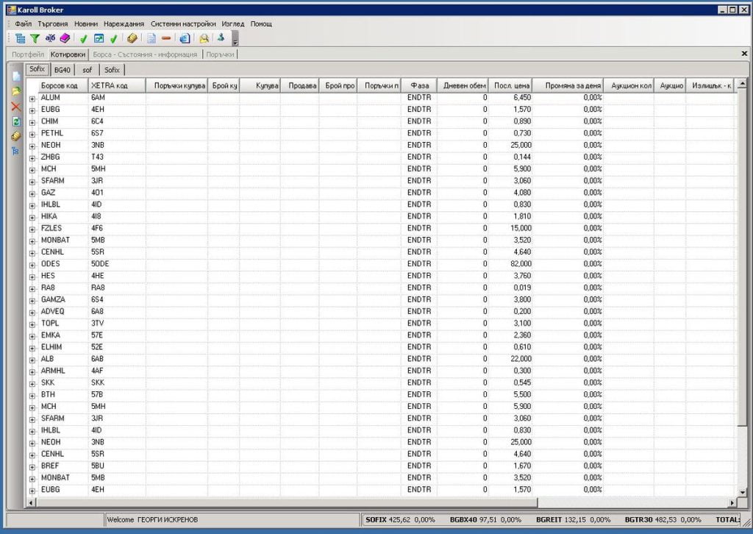Image resolution: width=753 pixels, height=534 pixels.
Task: Expand the ALUM row
Action: point(32,99)
